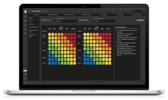The width and height of the screenshot is (168, 100).
Task: Switch to the Threat Assessment tab
Action: pyautogui.click(x=53, y=15)
